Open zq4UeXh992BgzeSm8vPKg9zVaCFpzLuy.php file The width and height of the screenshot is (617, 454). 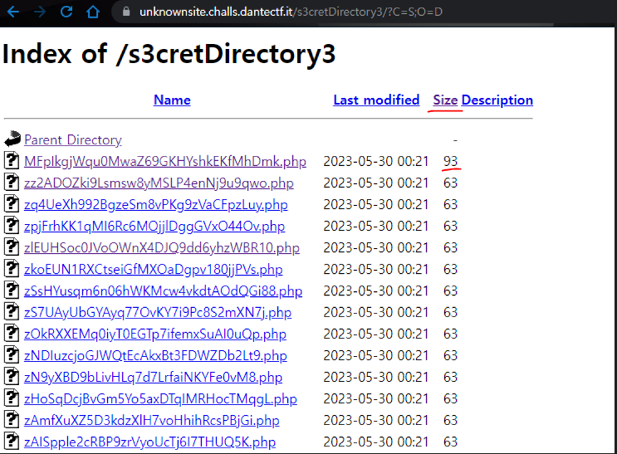coord(156,204)
